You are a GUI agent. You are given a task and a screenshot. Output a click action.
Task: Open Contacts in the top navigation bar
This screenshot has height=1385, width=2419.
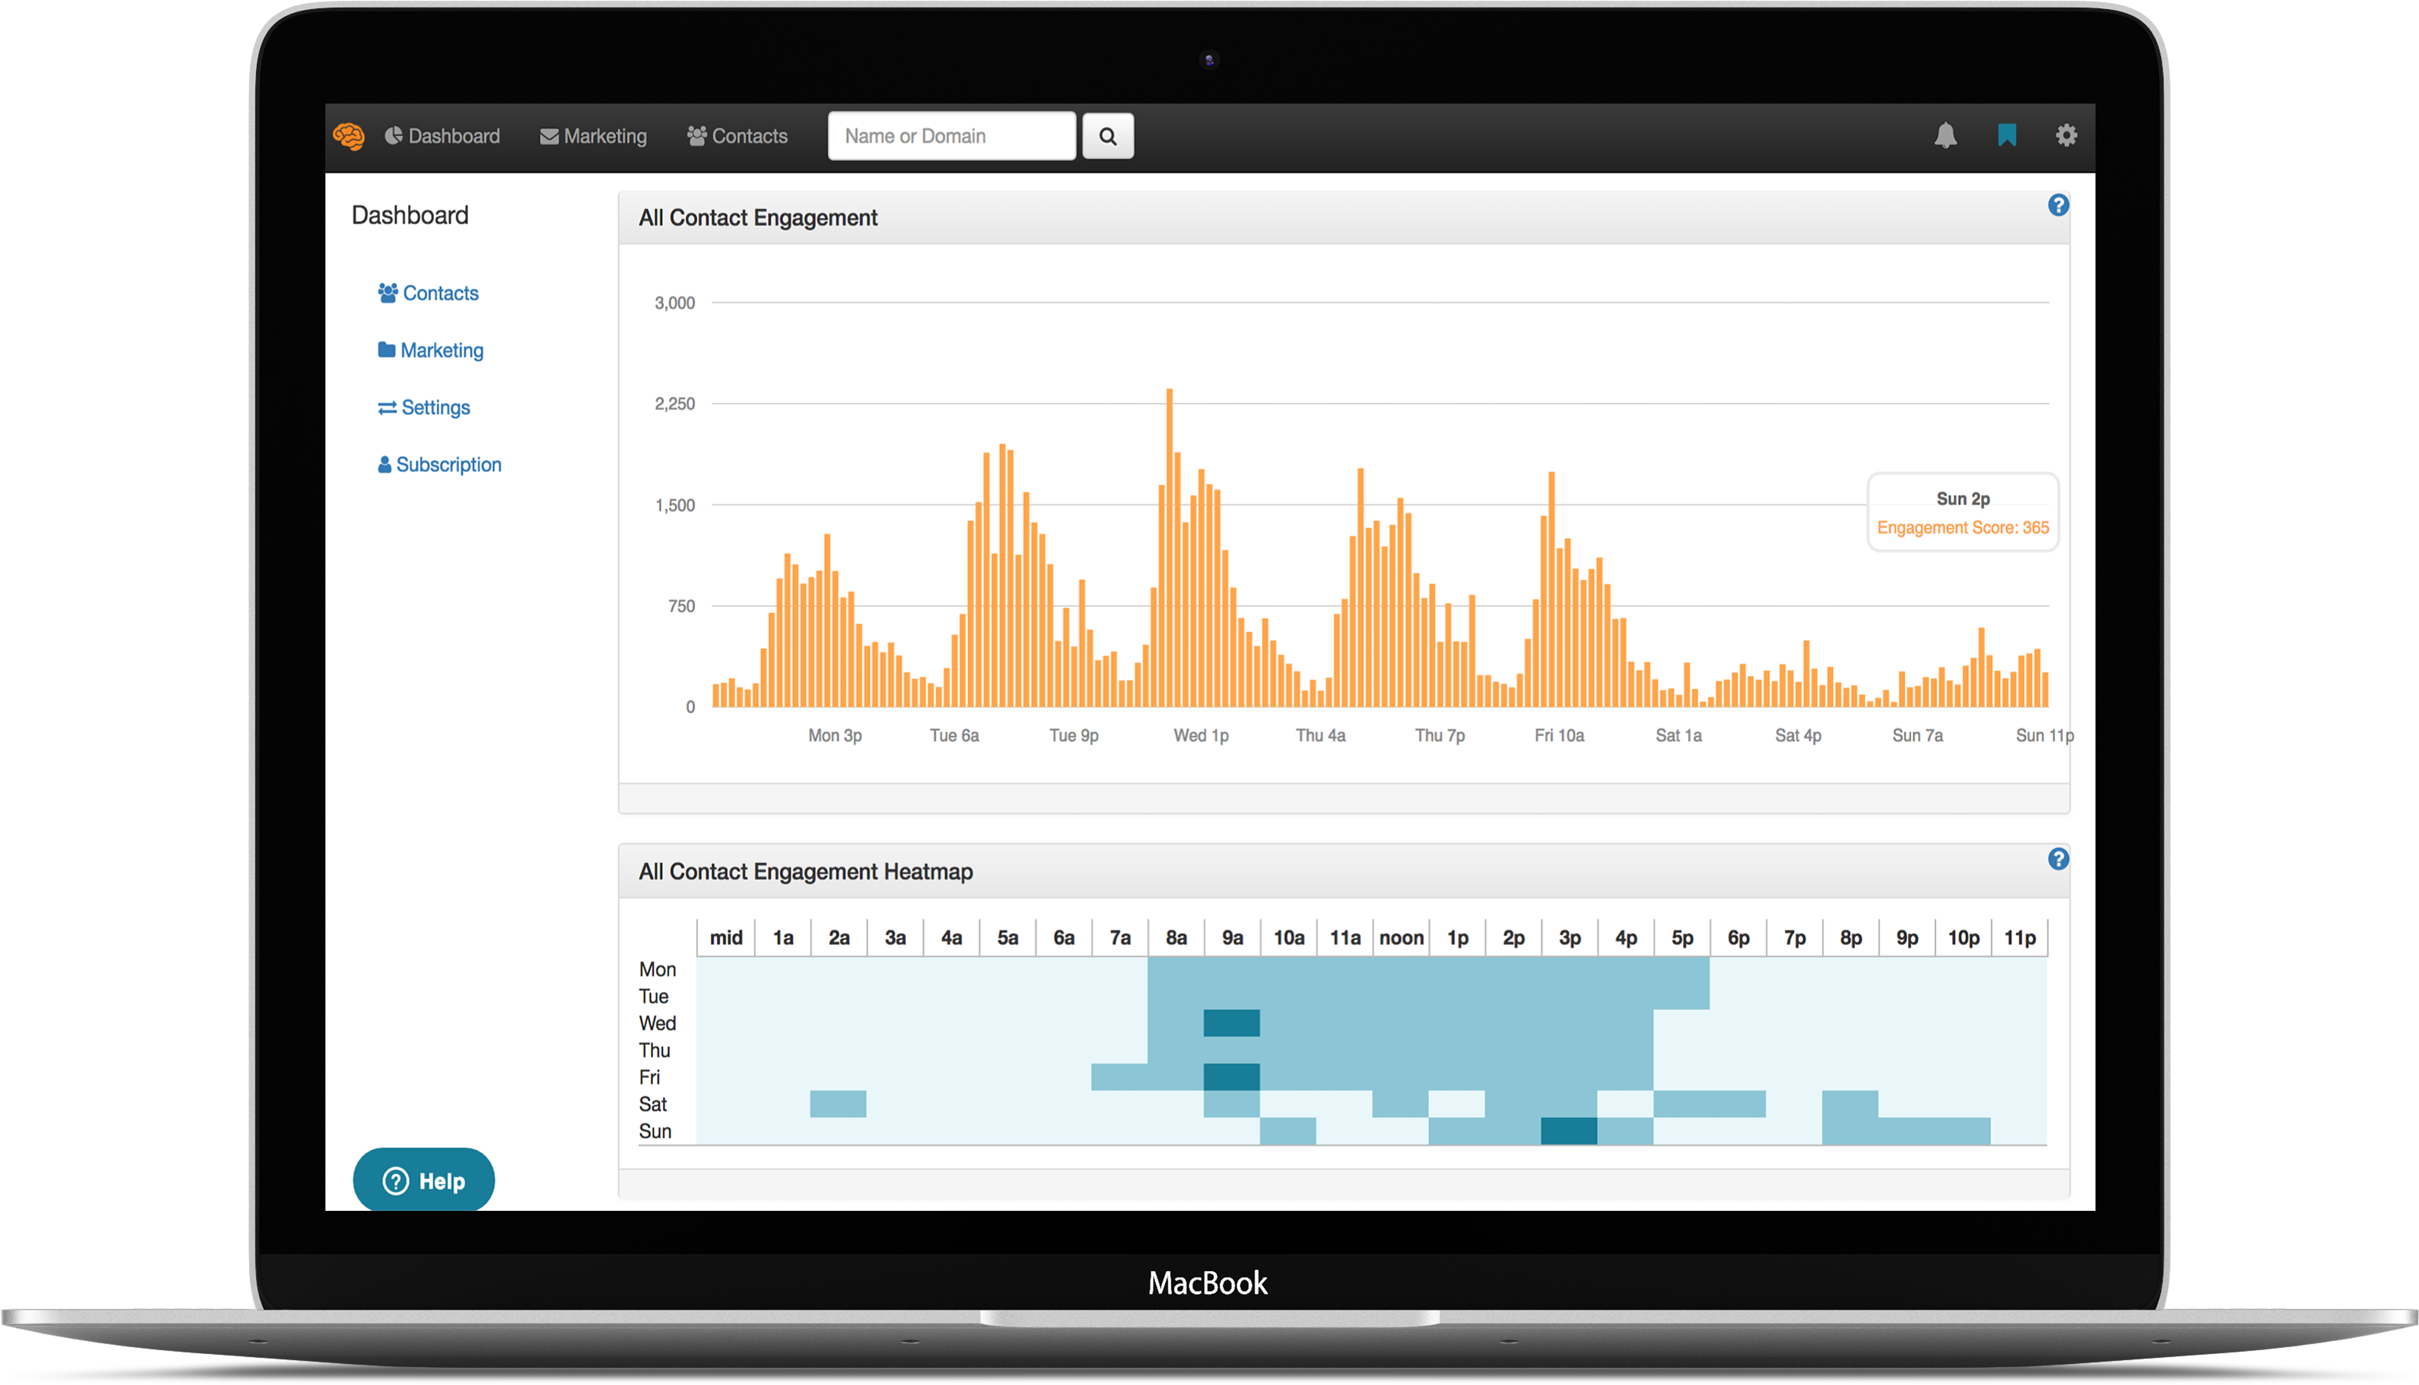point(738,136)
